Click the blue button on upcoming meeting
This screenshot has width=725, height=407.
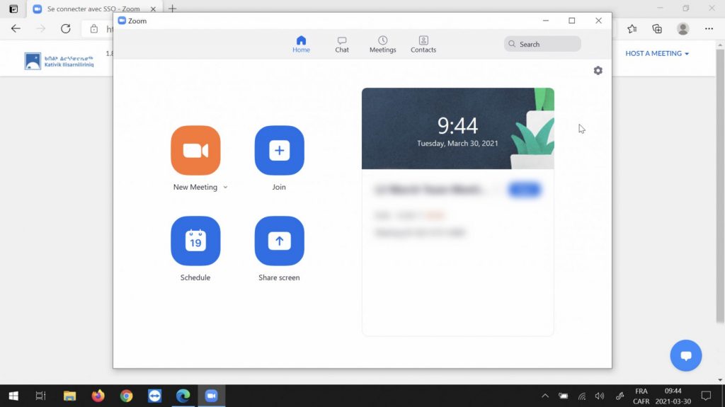525,189
